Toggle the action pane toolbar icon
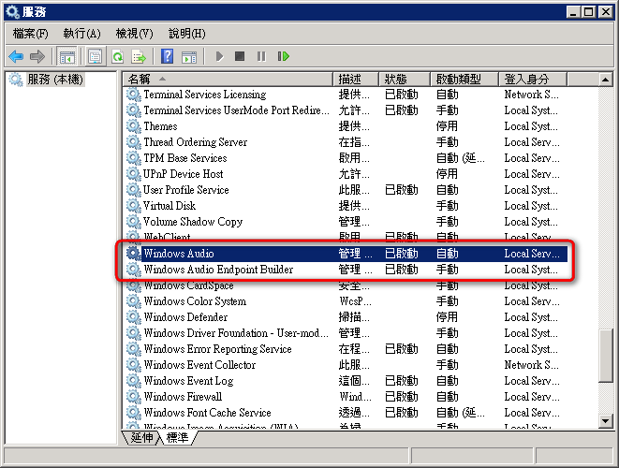 189,57
